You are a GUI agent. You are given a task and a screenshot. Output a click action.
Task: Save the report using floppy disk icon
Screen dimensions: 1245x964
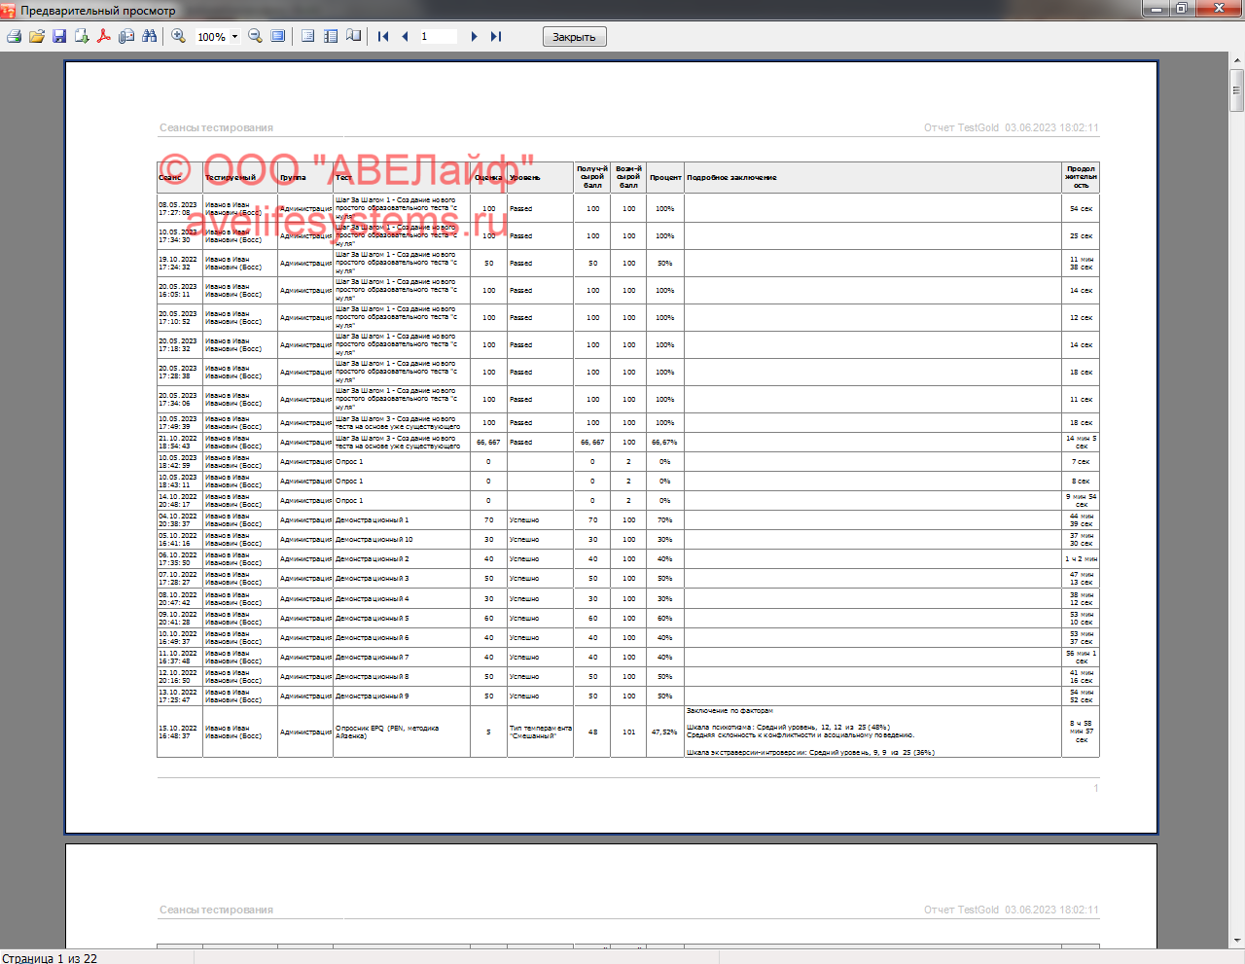59,36
